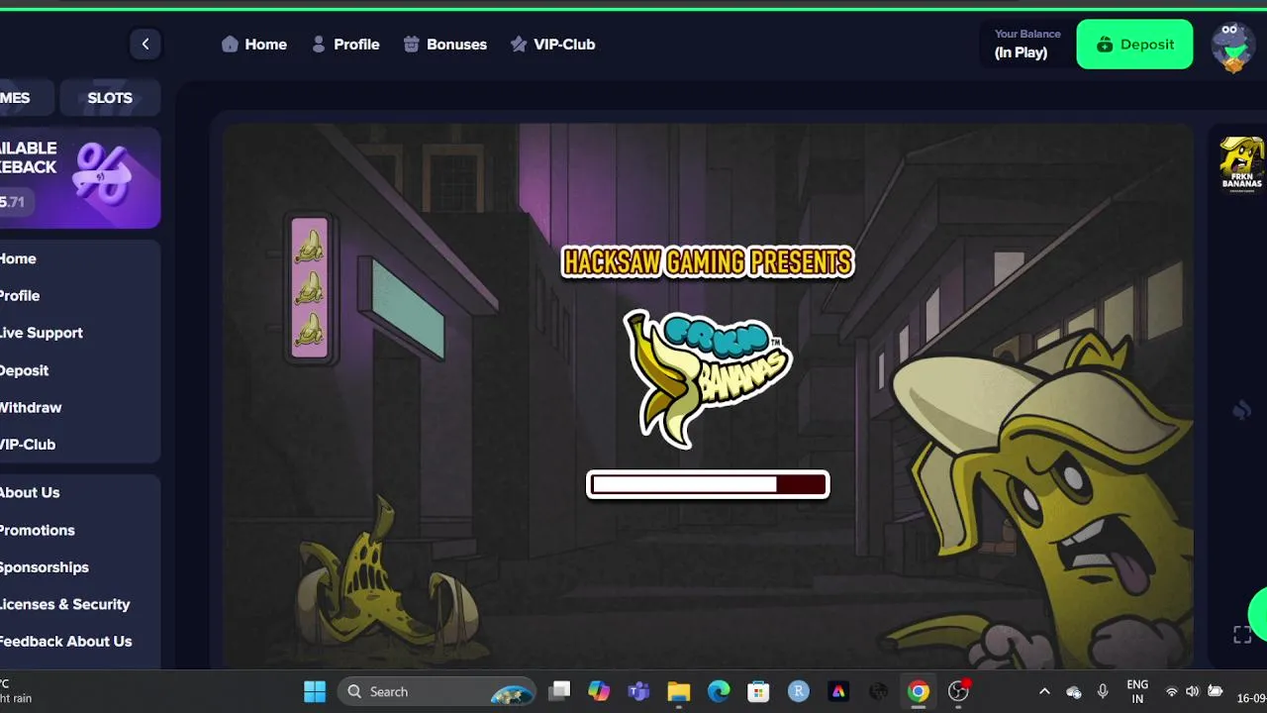Open Withdraw in the sidebar

pos(31,407)
